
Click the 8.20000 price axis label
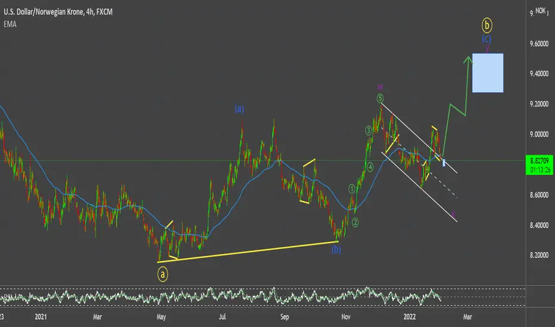539,255
